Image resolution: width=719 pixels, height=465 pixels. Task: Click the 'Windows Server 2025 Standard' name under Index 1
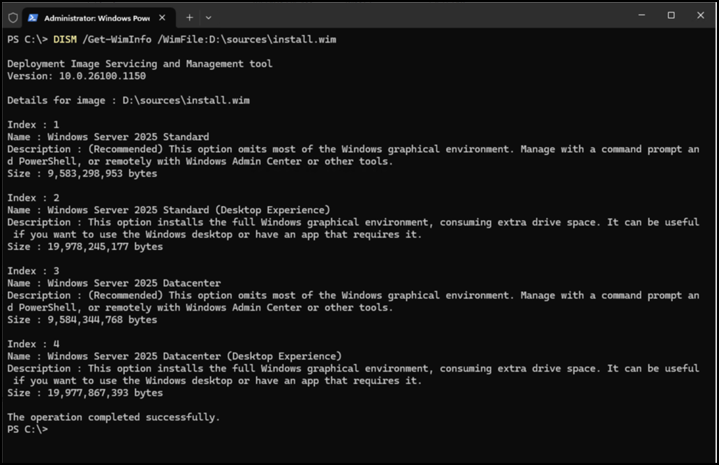128,137
